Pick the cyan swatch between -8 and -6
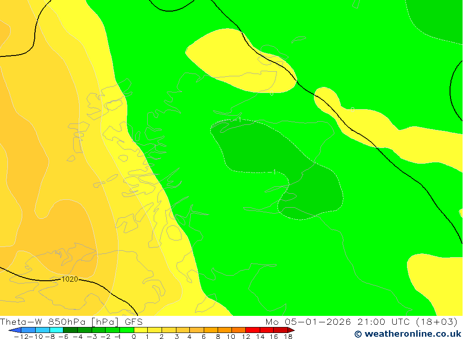This screenshot has width=463, height=339. (x=56, y=330)
